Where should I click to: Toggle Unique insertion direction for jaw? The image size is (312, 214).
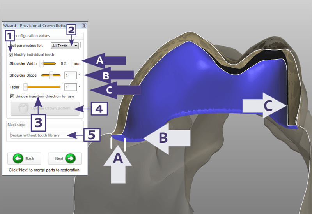coord(12,96)
